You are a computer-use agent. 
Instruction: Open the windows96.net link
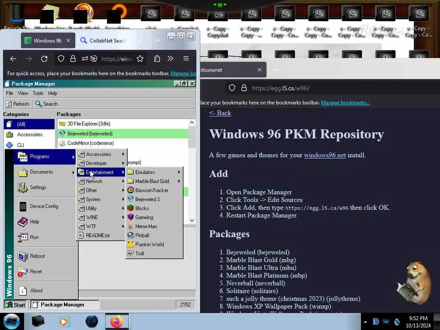[325, 155]
